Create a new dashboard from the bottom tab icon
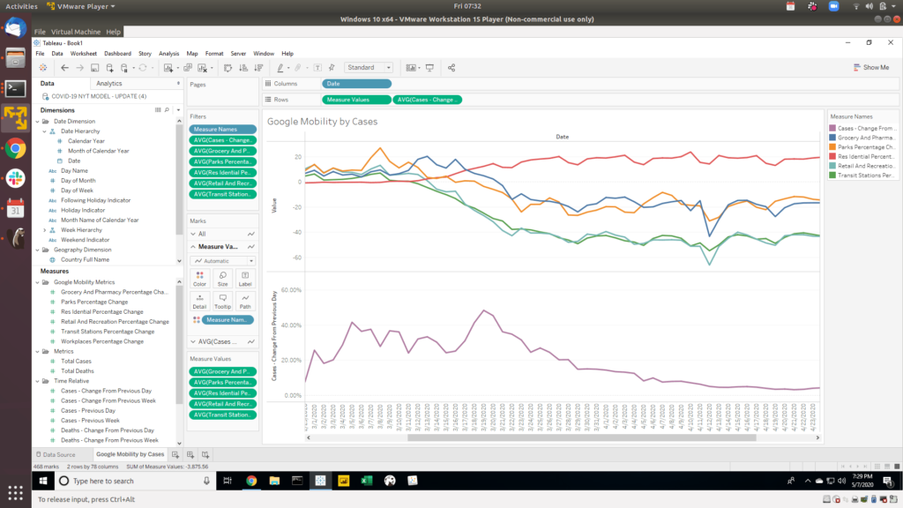Screen dimensions: 903x508 (x=190, y=454)
